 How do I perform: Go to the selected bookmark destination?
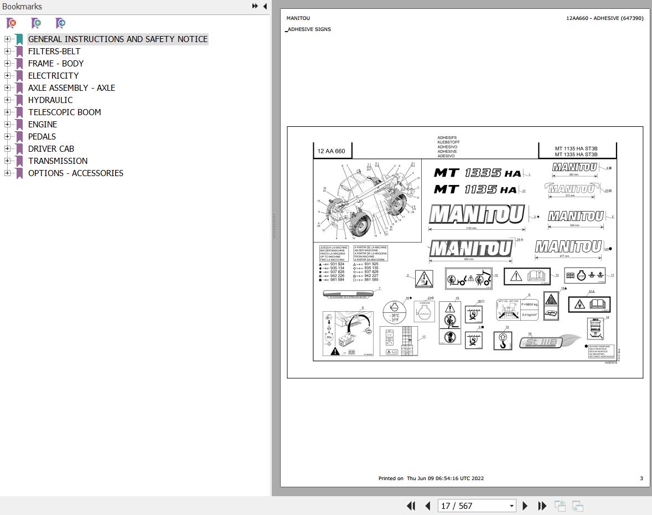tap(60, 23)
